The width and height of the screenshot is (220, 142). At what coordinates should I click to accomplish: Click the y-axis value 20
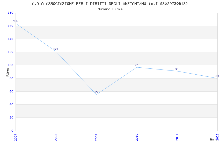11,117
